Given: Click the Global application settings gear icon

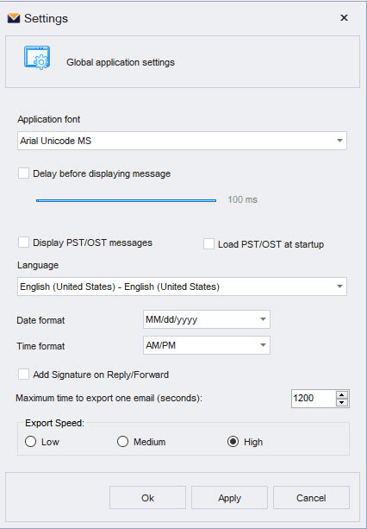Looking at the screenshot, I should point(37,58).
